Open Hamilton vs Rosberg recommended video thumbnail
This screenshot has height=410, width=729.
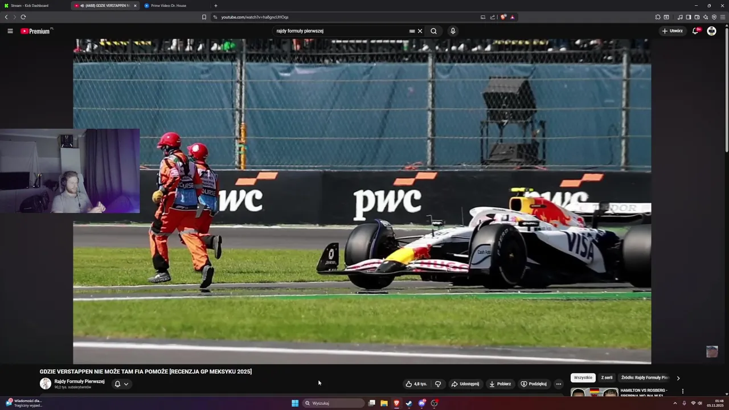click(x=595, y=392)
